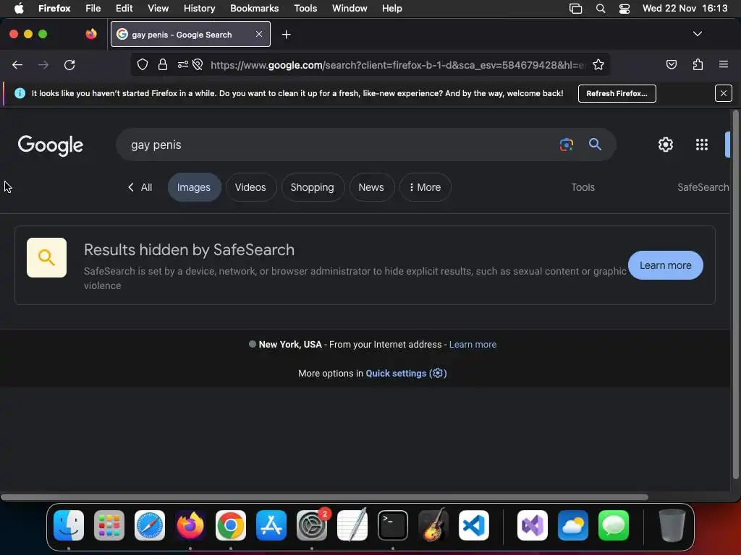
Task: Reload the current page
Action: (69, 64)
